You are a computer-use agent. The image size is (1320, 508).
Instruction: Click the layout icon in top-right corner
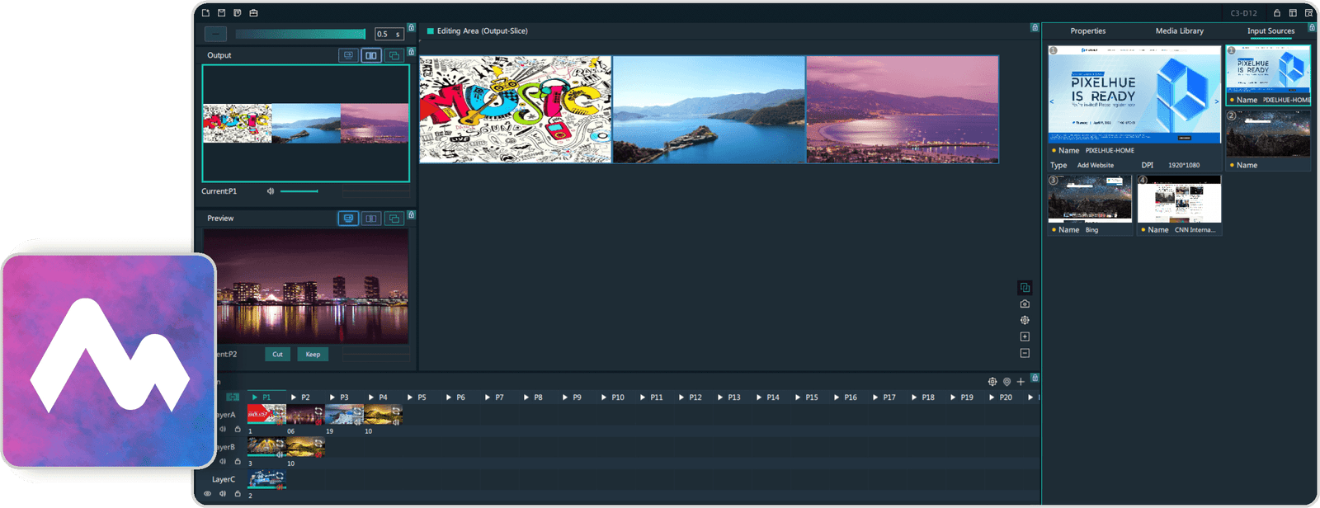coord(1293,13)
